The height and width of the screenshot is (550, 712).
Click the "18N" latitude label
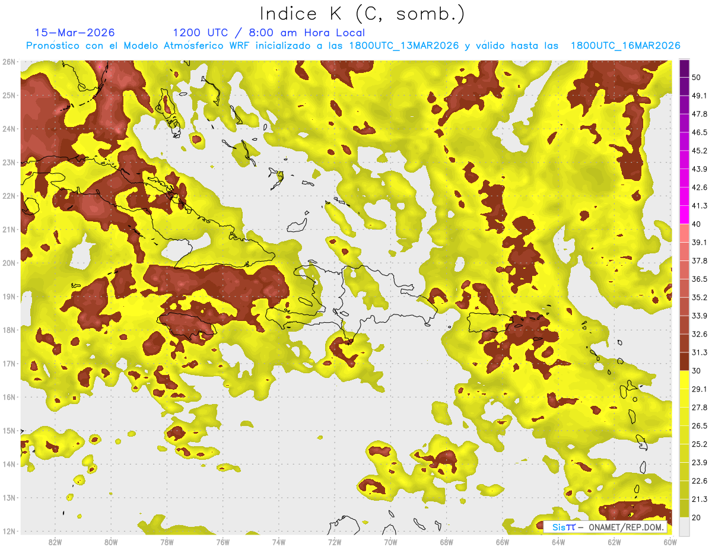[x=8, y=330]
